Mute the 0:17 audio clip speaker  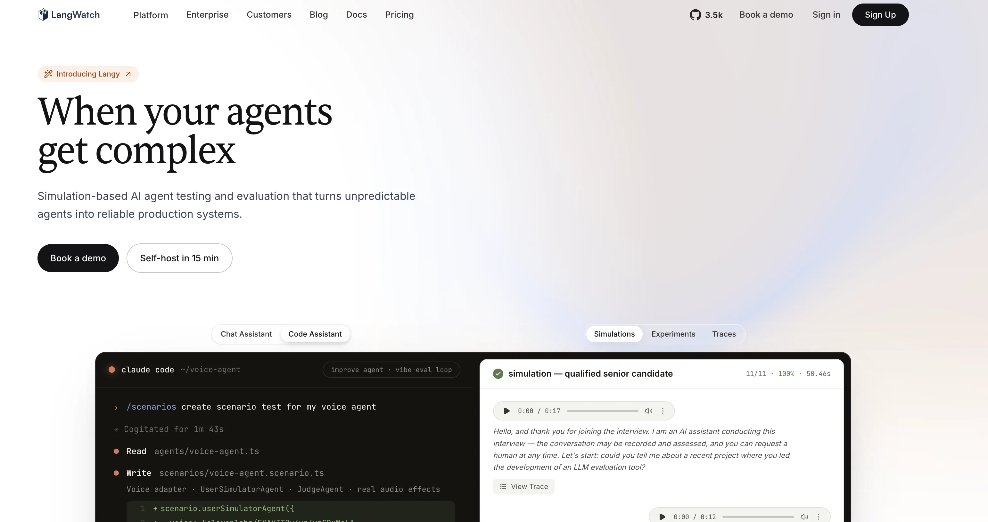click(648, 411)
